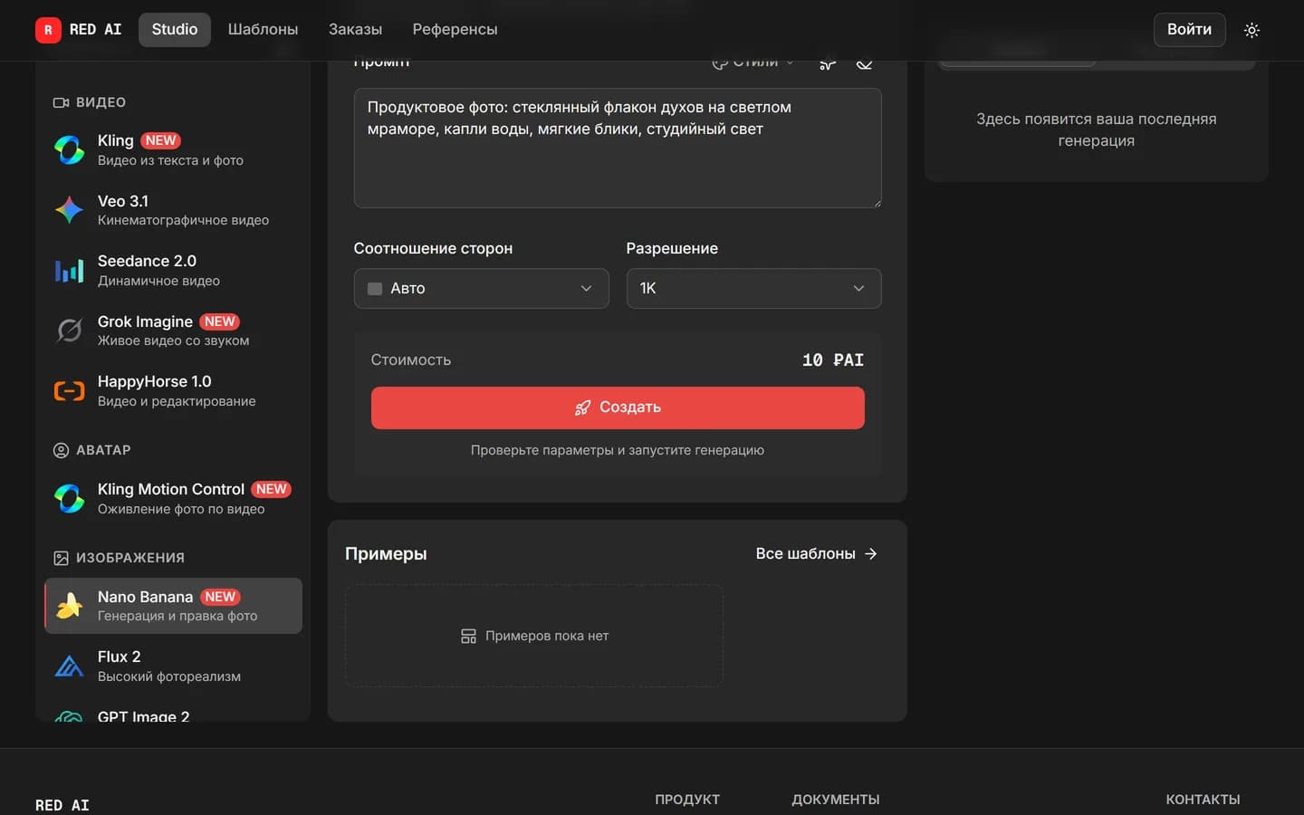
Task: Select HappyHorse 1.0 Видео и редактирование
Action: (x=173, y=391)
